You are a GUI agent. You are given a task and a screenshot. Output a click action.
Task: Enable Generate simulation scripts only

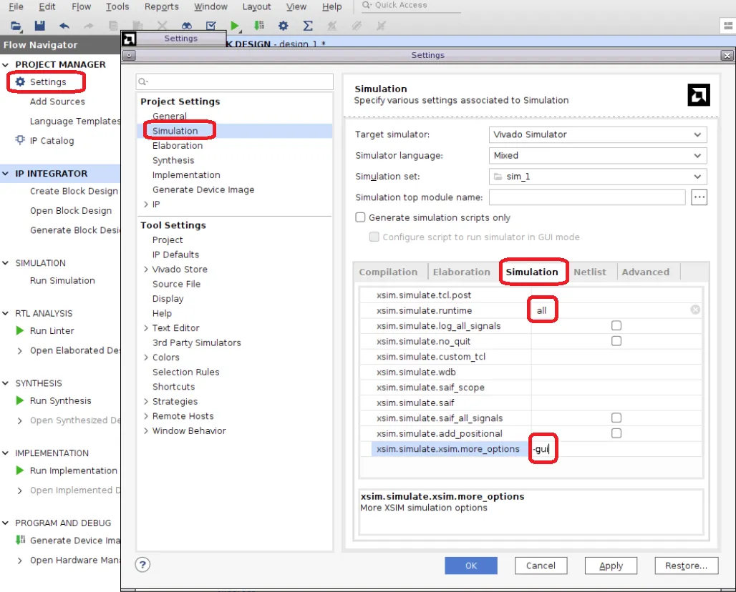360,217
